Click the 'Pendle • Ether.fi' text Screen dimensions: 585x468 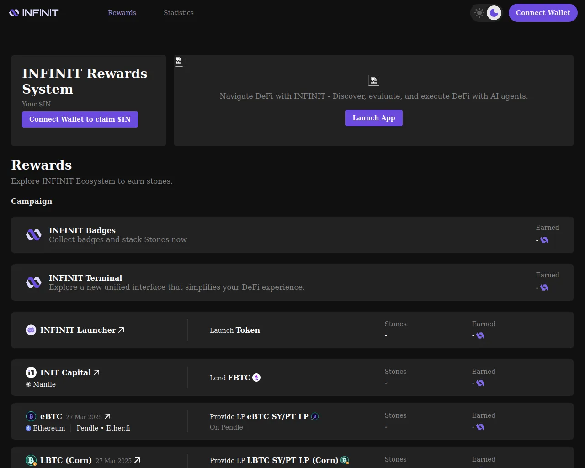click(x=103, y=428)
